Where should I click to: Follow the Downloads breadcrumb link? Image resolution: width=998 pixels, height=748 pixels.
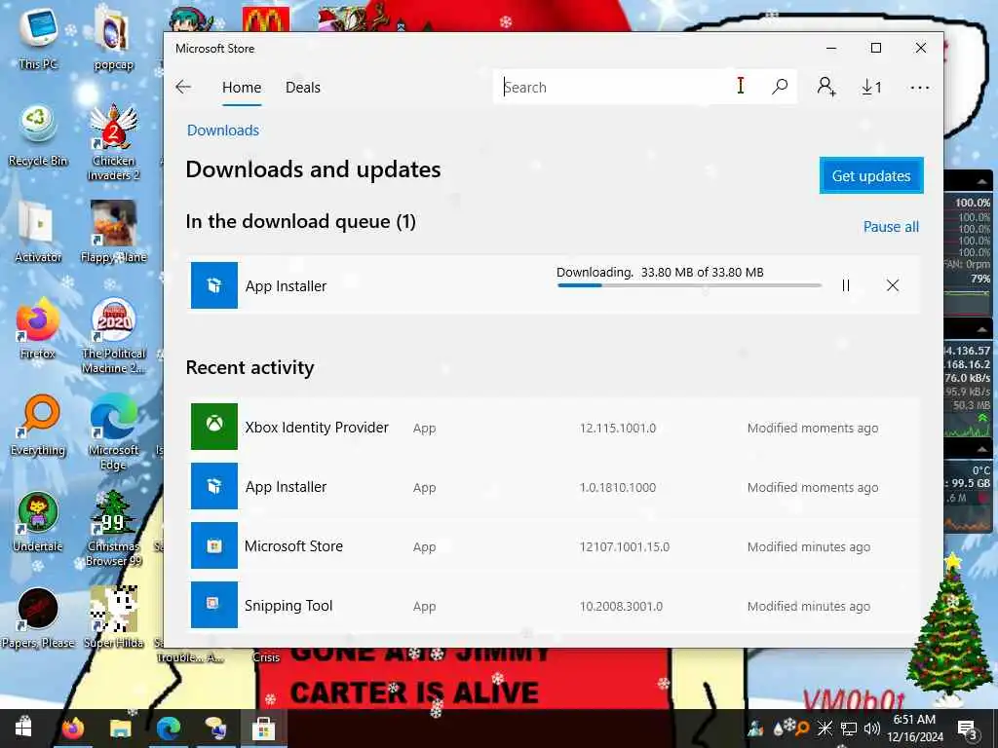[223, 131]
